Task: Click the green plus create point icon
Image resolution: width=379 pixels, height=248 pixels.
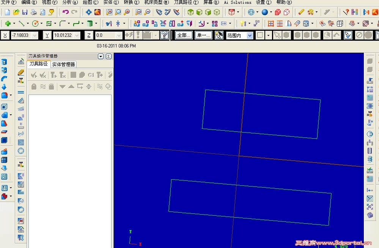Action: 8,24
